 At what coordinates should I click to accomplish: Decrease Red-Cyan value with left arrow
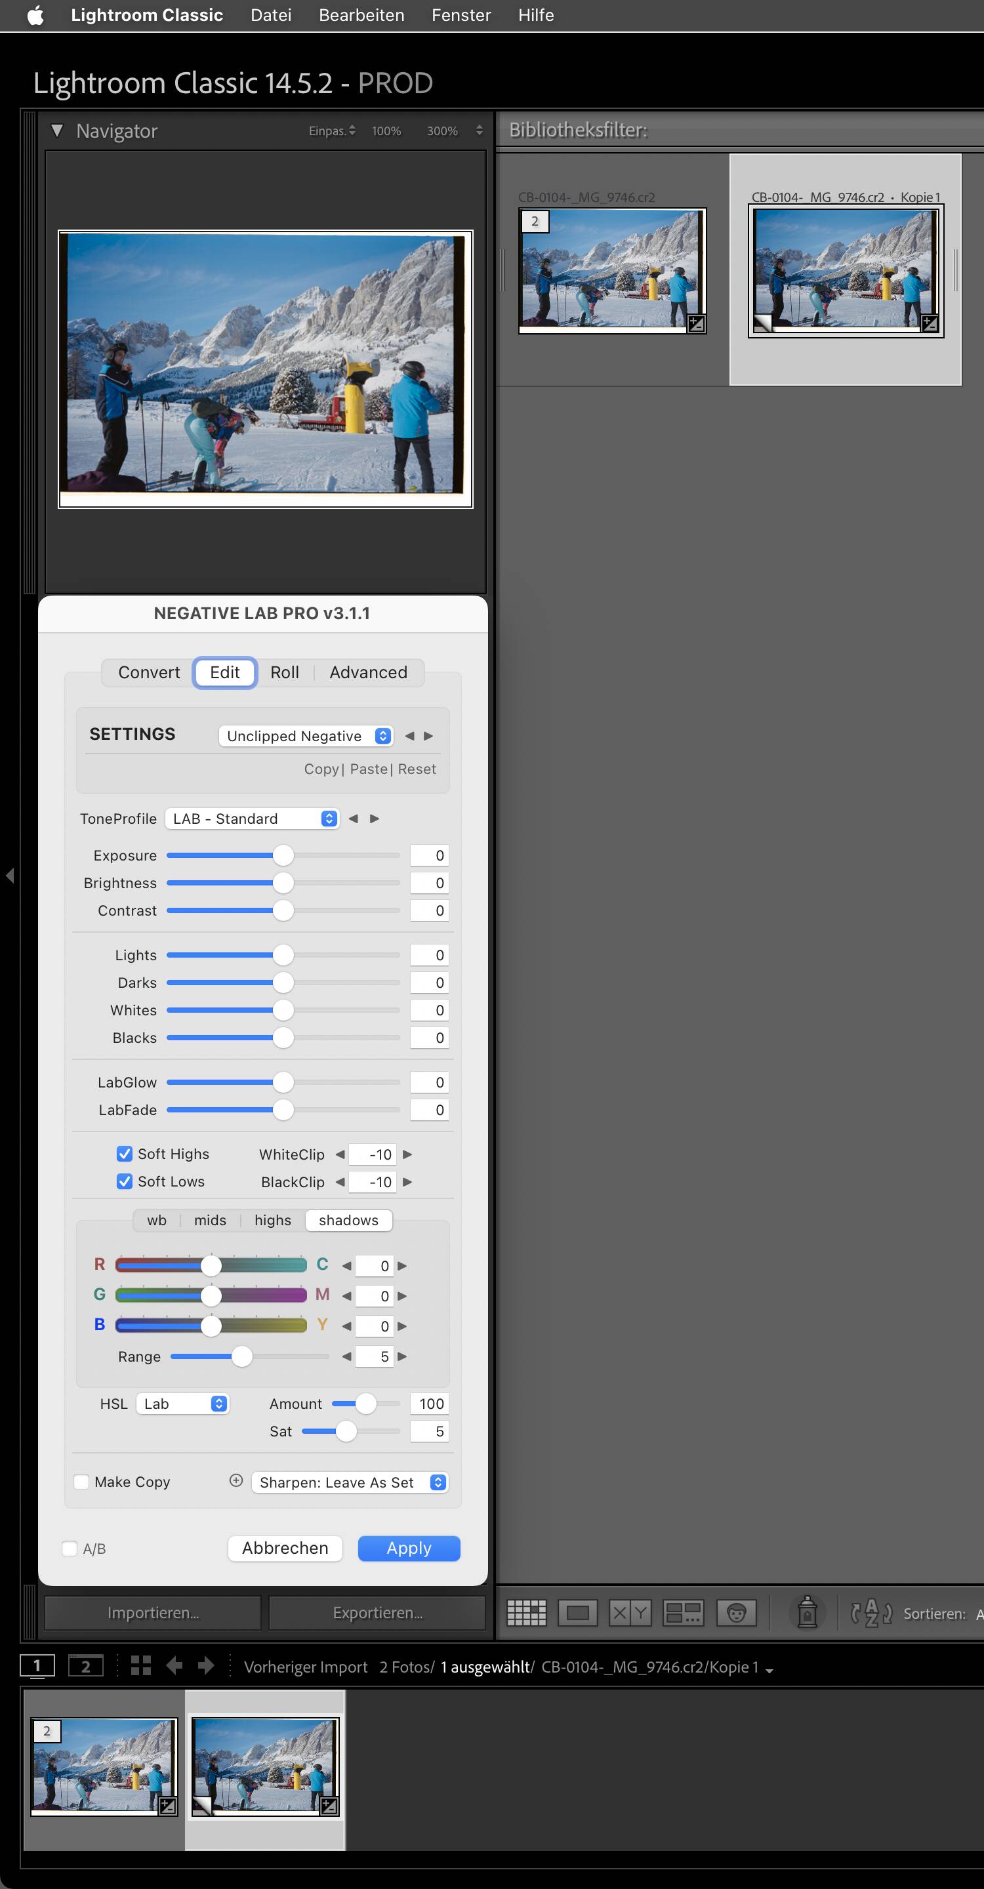(346, 1266)
